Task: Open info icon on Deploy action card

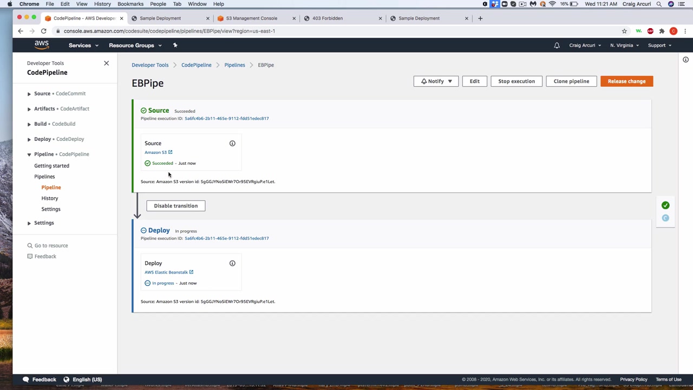Action: 232,263
